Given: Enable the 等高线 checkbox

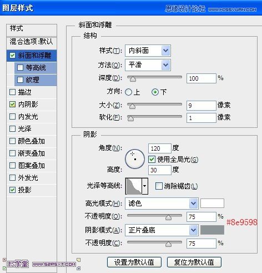Looking at the screenshot, I should click(x=20, y=68).
